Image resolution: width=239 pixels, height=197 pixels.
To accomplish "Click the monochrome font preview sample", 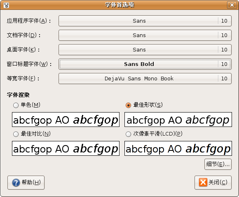I will point(66,120).
